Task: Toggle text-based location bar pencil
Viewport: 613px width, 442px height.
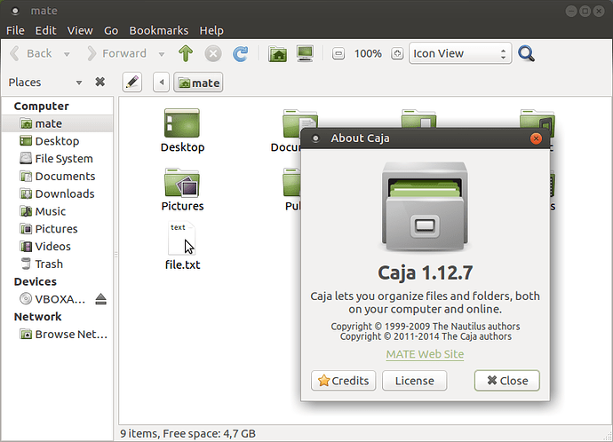Action: tap(132, 83)
